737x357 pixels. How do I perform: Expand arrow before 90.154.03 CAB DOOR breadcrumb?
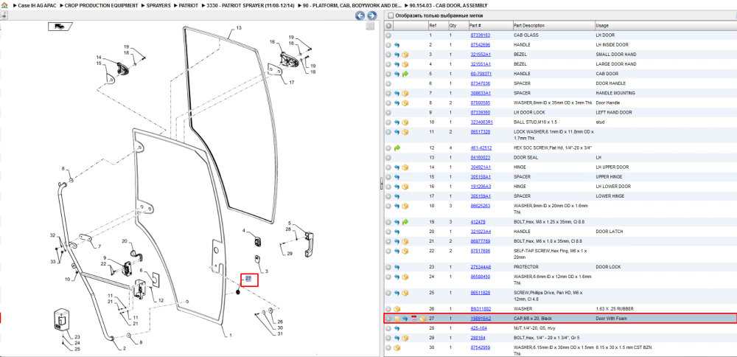pos(407,6)
